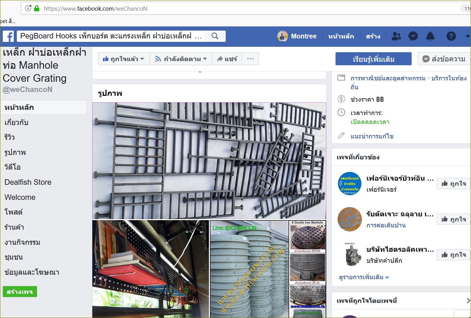Click the รูปภาพ section heading
Screen dimensions: 471x318
[110, 93]
